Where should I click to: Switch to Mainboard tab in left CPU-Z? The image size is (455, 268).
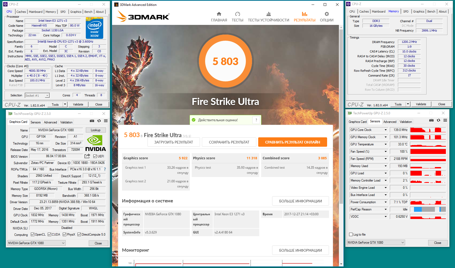coord(36,12)
